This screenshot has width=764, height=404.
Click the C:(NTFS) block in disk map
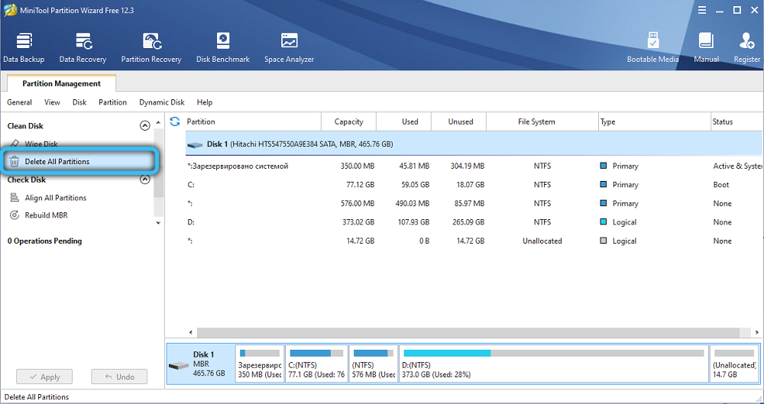click(316, 364)
